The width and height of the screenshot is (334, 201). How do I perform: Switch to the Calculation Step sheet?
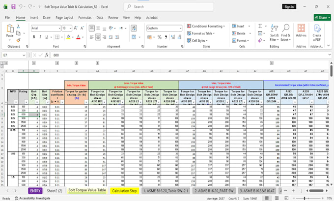coord(124,191)
